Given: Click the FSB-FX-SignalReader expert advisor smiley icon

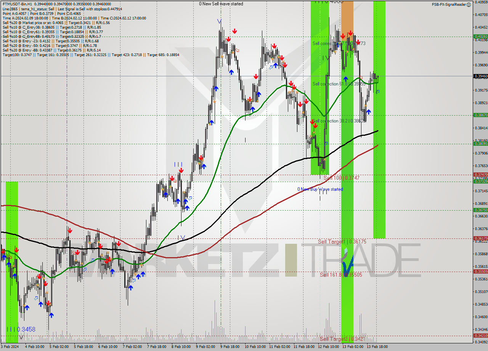Looking at the screenshot, I should 469,4.
